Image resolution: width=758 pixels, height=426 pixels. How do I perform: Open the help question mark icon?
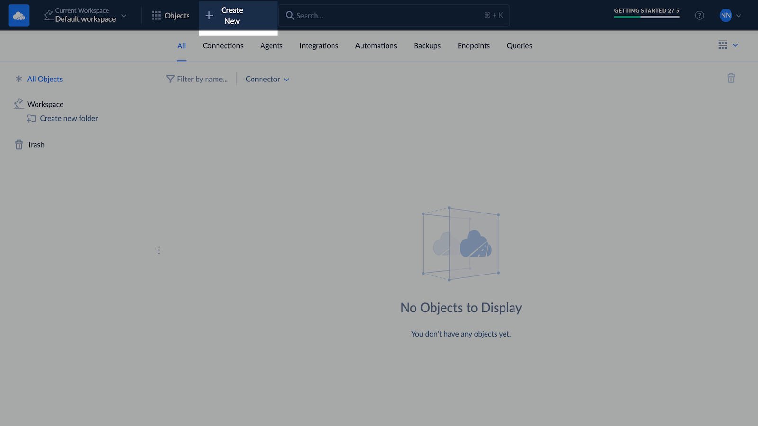[x=699, y=16]
